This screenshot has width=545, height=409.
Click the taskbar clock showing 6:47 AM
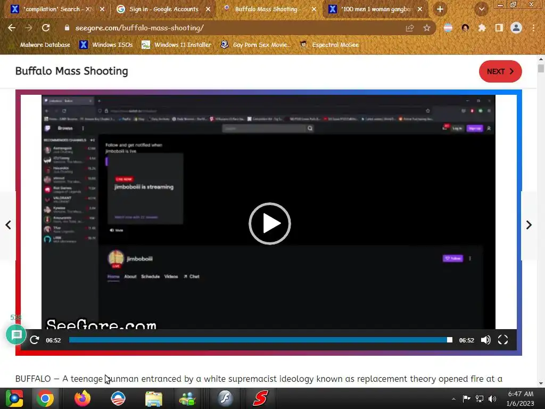pyautogui.click(x=521, y=398)
